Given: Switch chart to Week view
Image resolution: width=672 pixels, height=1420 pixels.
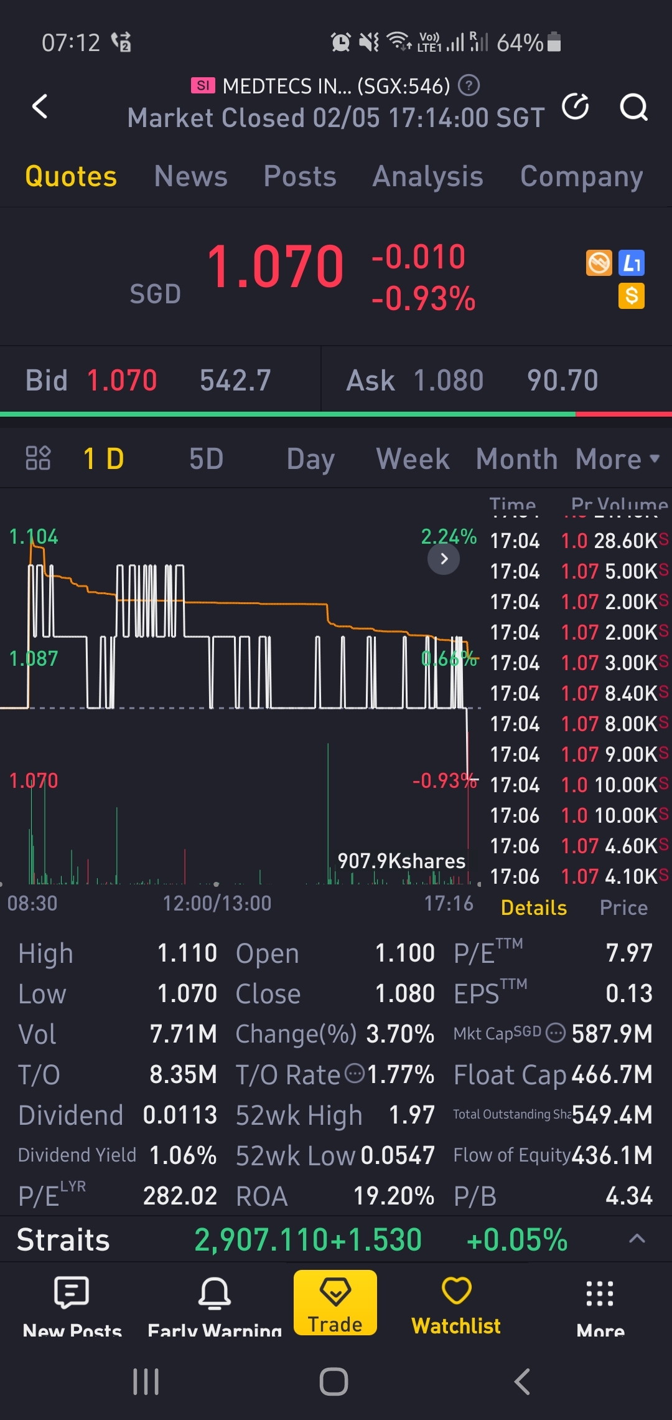Looking at the screenshot, I should pyautogui.click(x=413, y=459).
